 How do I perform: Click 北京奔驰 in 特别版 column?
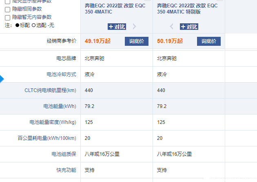coord(167,58)
